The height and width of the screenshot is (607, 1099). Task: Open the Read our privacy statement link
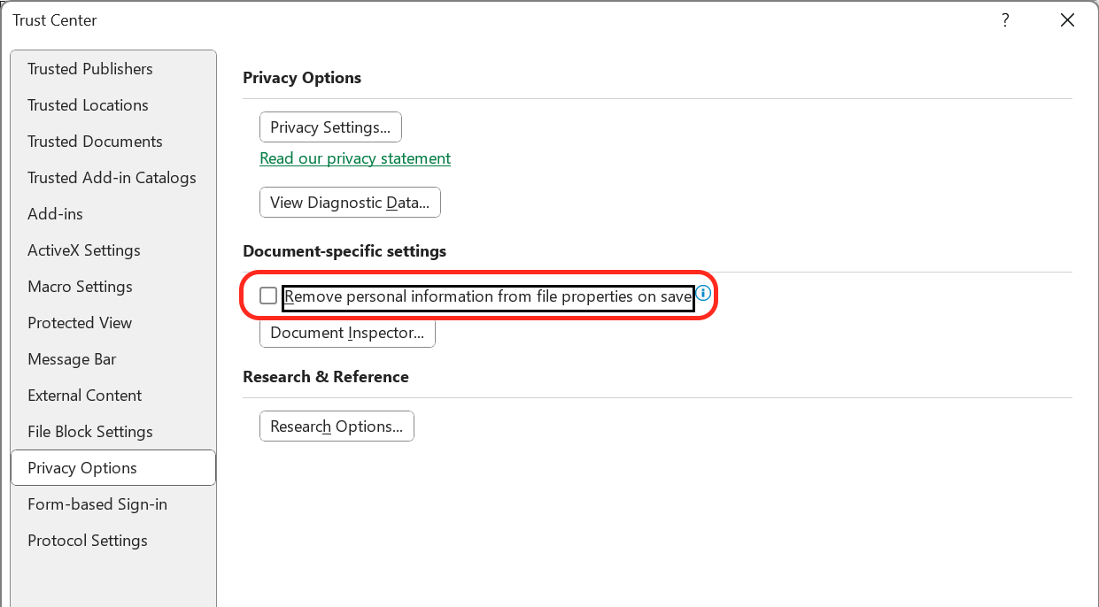point(355,158)
